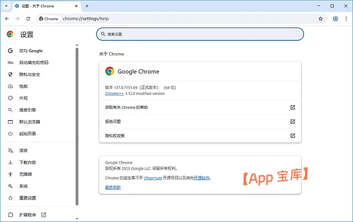Image resolution: width=353 pixels, height=222 pixels.
Task: Click the forward navigation arrow
Action: click(x=18, y=19)
